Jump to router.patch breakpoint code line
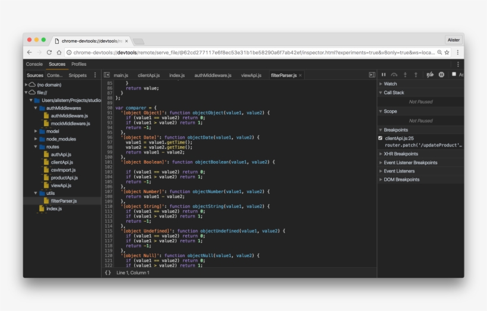This screenshot has width=487, height=311. click(423, 145)
